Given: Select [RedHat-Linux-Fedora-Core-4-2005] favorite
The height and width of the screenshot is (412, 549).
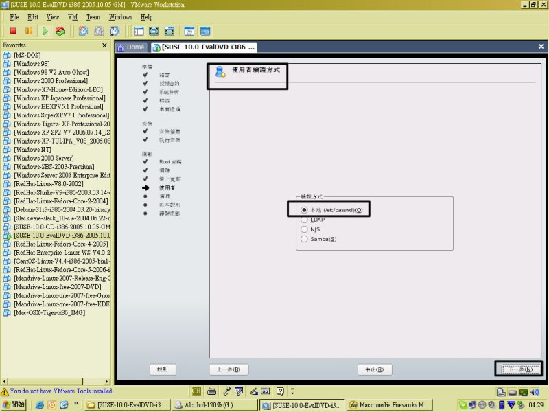Looking at the screenshot, I should point(61,244).
